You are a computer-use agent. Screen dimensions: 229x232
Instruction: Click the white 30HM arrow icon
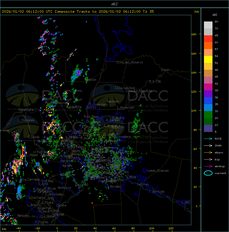[x=208, y=145]
